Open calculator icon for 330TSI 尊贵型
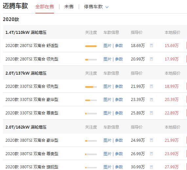 click(151, 113)
